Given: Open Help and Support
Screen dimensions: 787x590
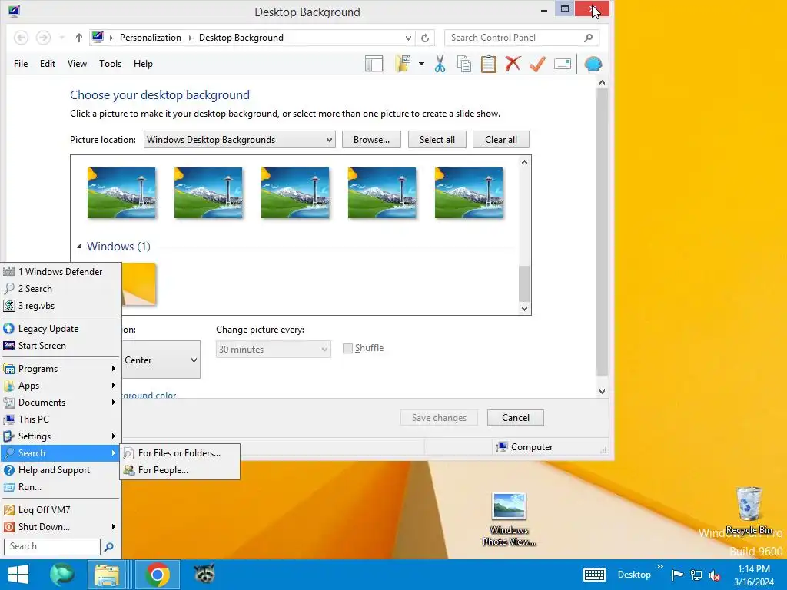Looking at the screenshot, I should (x=60, y=470).
